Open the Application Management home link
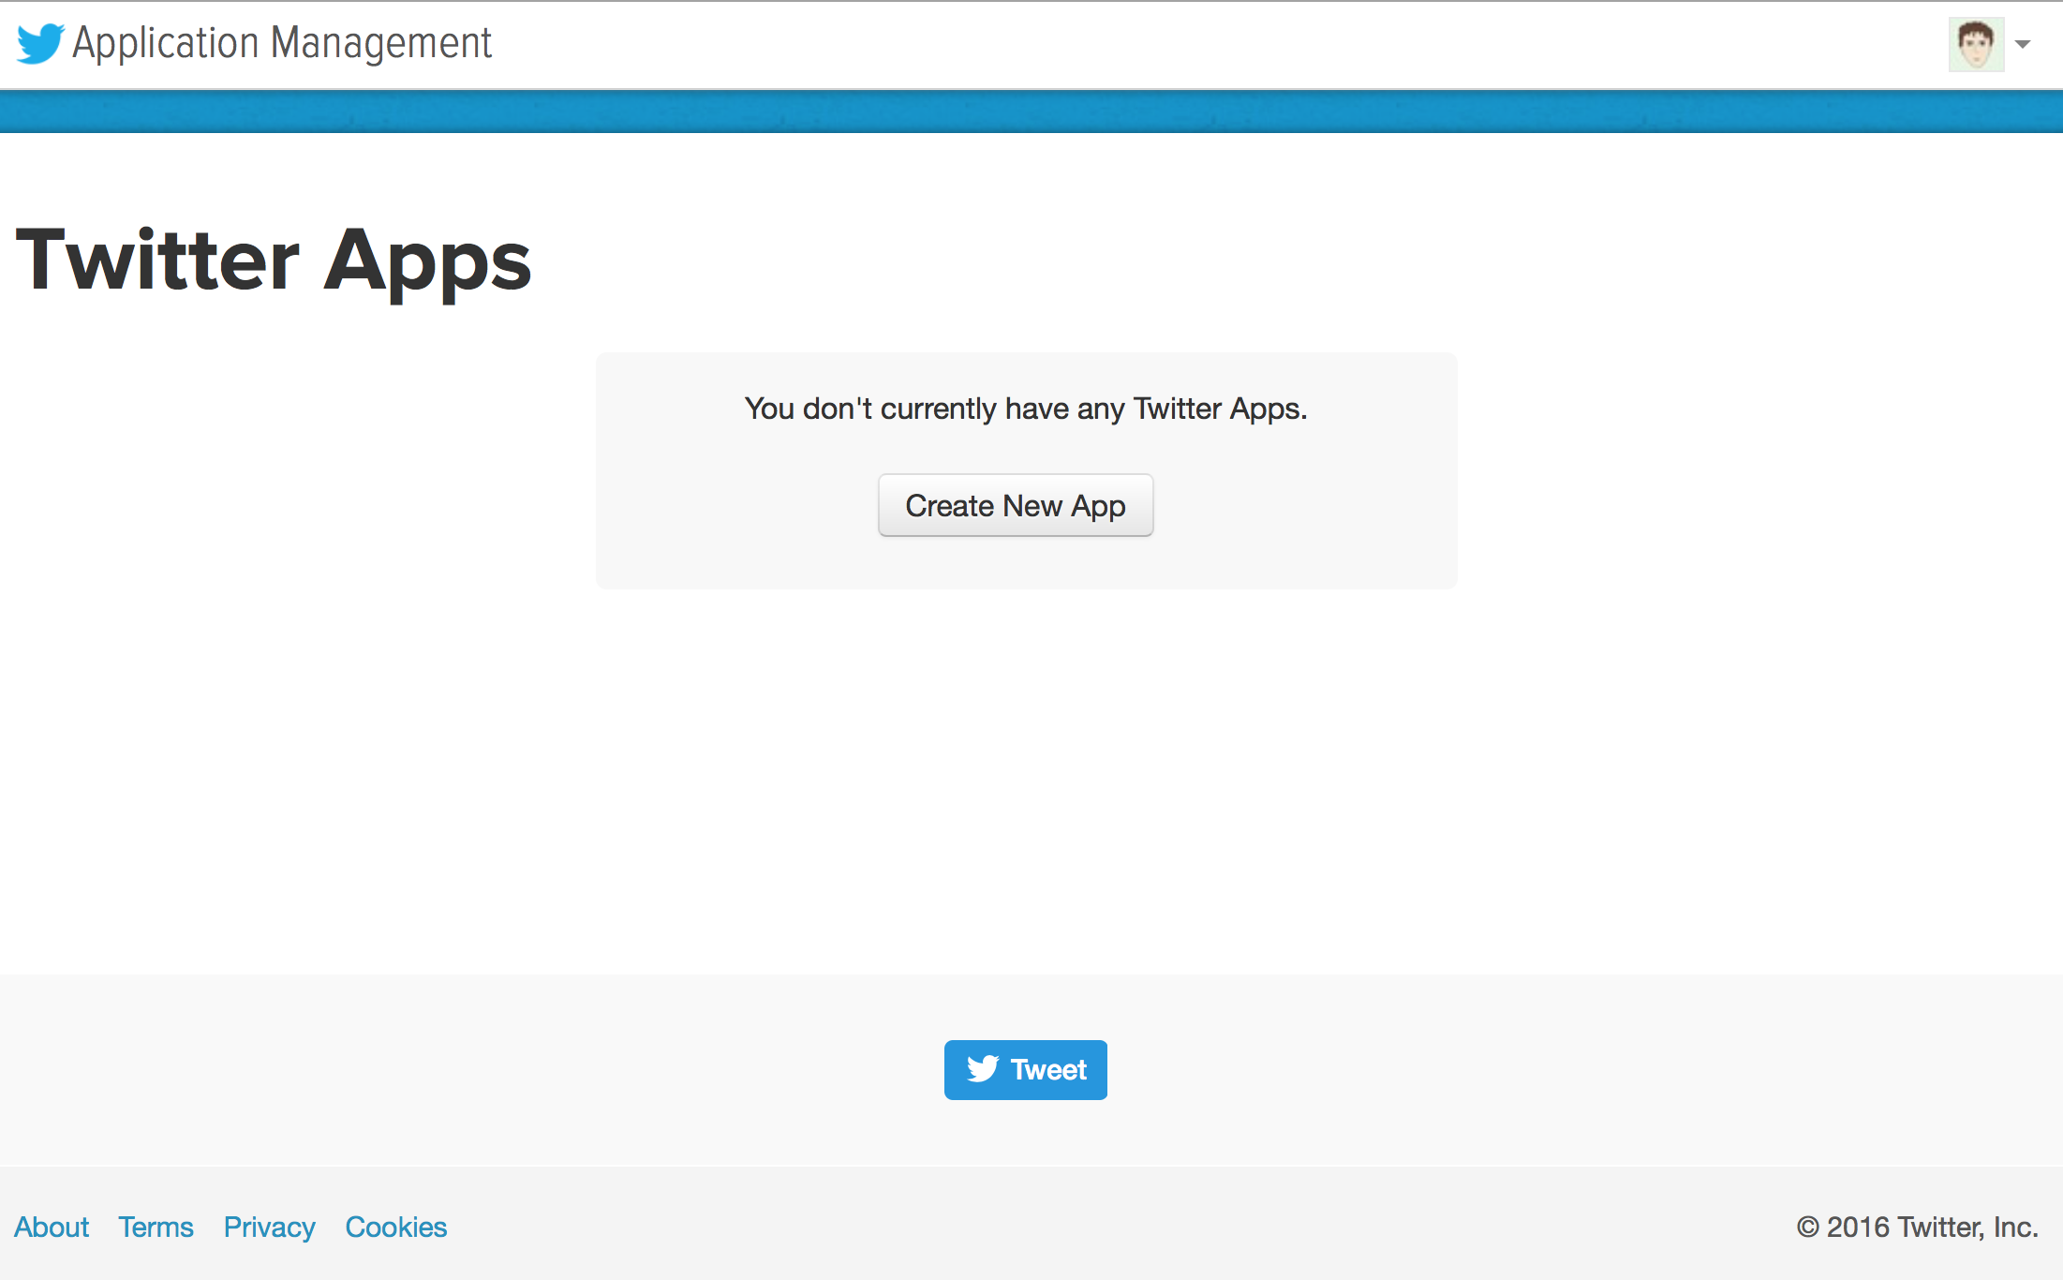 coord(282,44)
